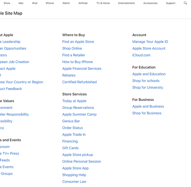
Task: Open Group Reservations link
Action: pyautogui.click(x=78, y=108)
